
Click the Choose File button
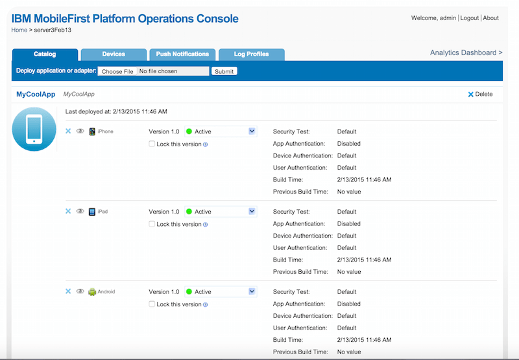pos(117,71)
